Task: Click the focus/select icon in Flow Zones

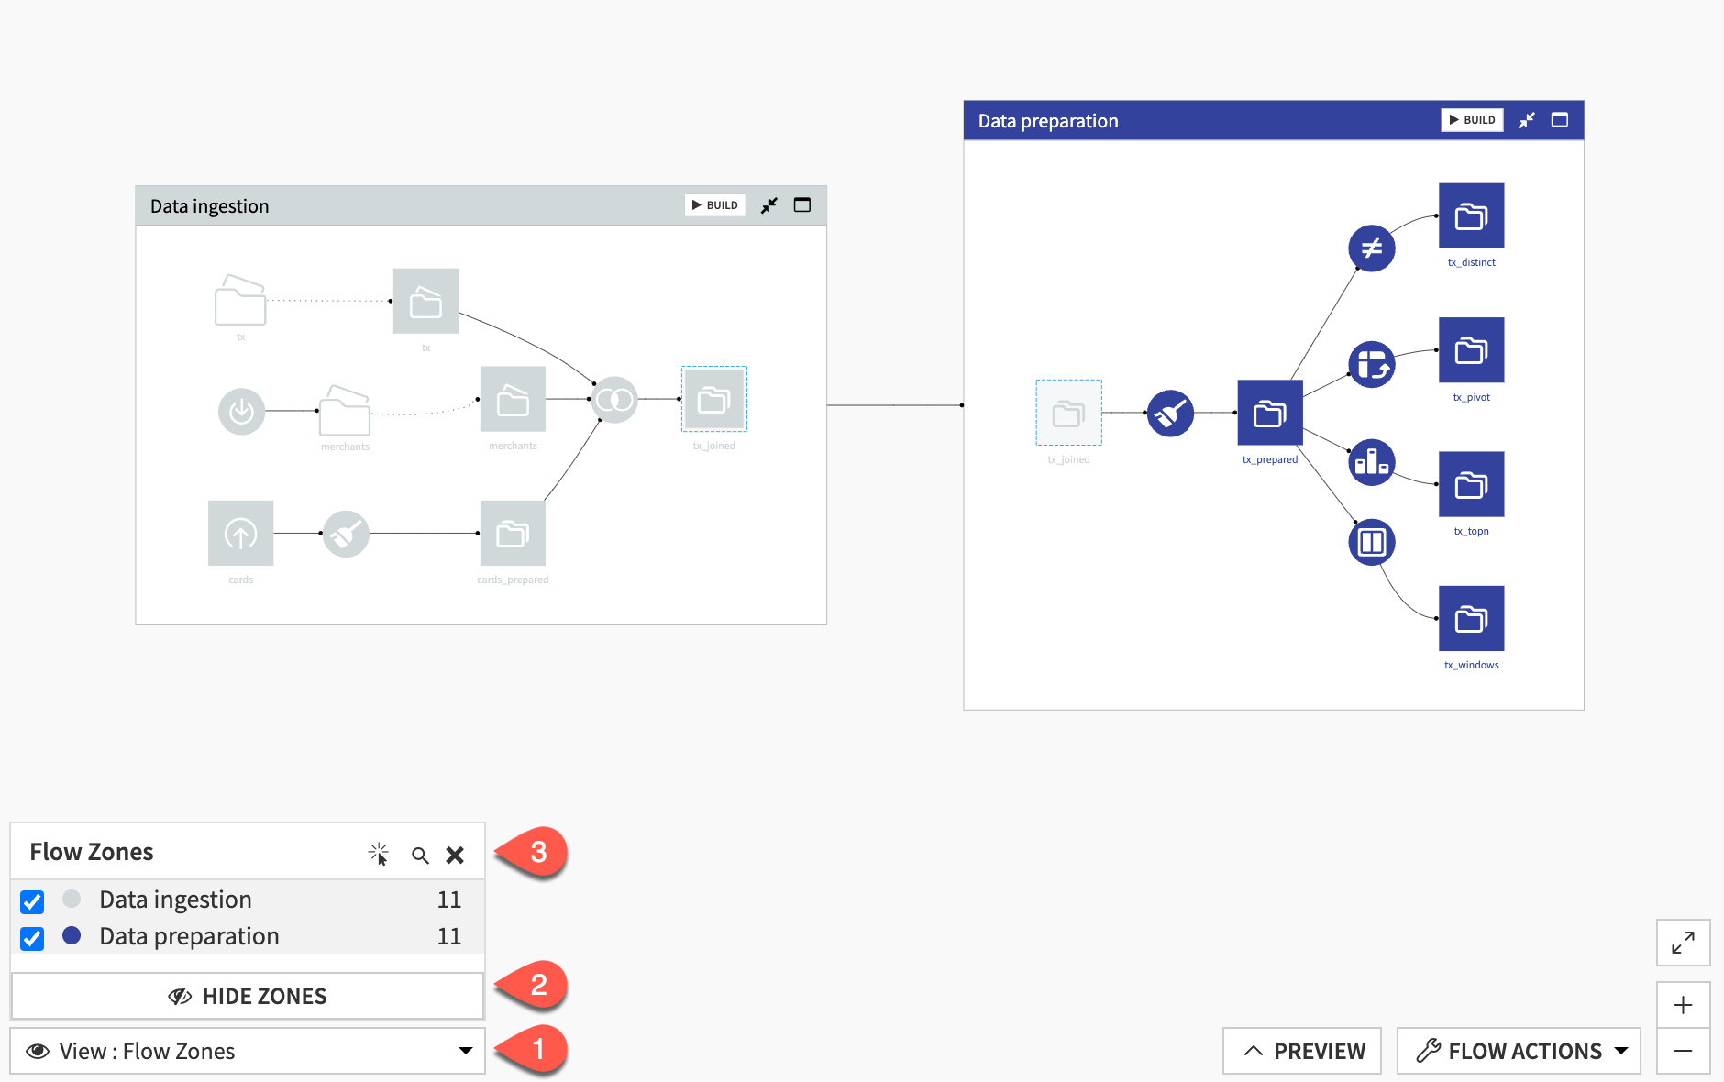Action: click(379, 854)
